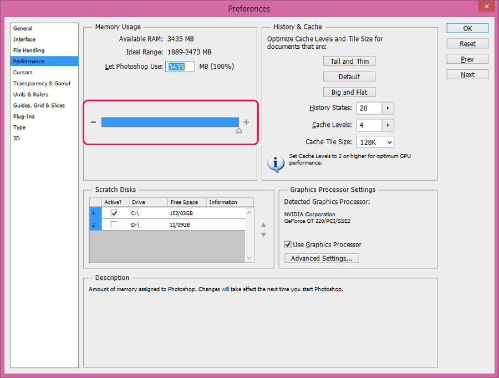This screenshot has width=499, height=378.
Task: Close the Preferences dialog window
Action: pos(487,6)
